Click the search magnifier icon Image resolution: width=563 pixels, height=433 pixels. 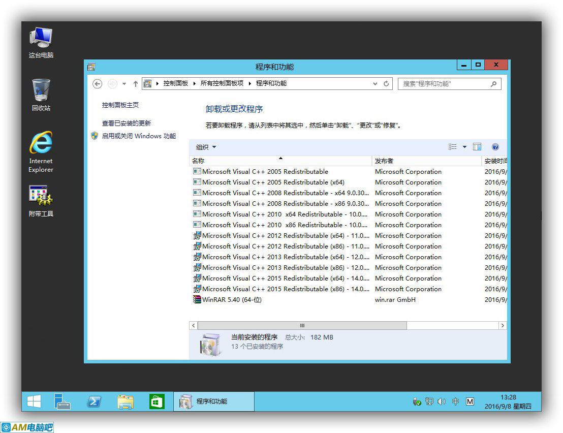[x=494, y=84]
